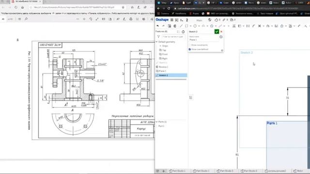Click the Sketch plane field showing Plane 1
310x174 pixels.
[203, 40]
